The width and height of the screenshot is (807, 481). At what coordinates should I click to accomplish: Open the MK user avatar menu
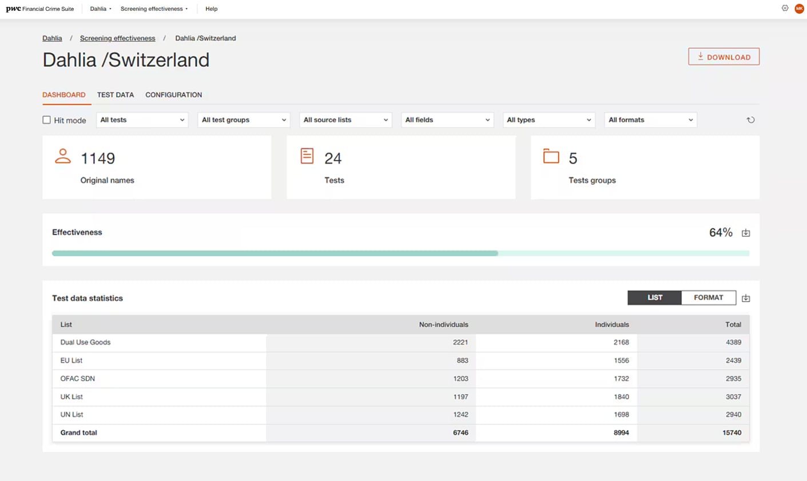click(x=799, y=9)
